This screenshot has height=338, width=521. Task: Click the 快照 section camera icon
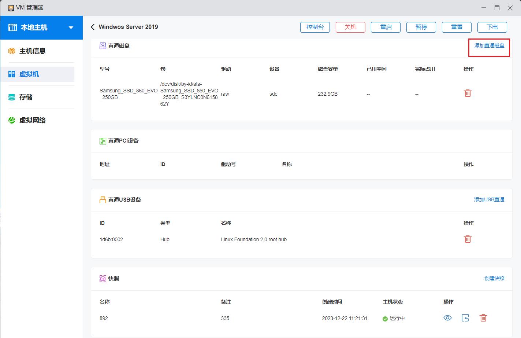coord(103,279)
